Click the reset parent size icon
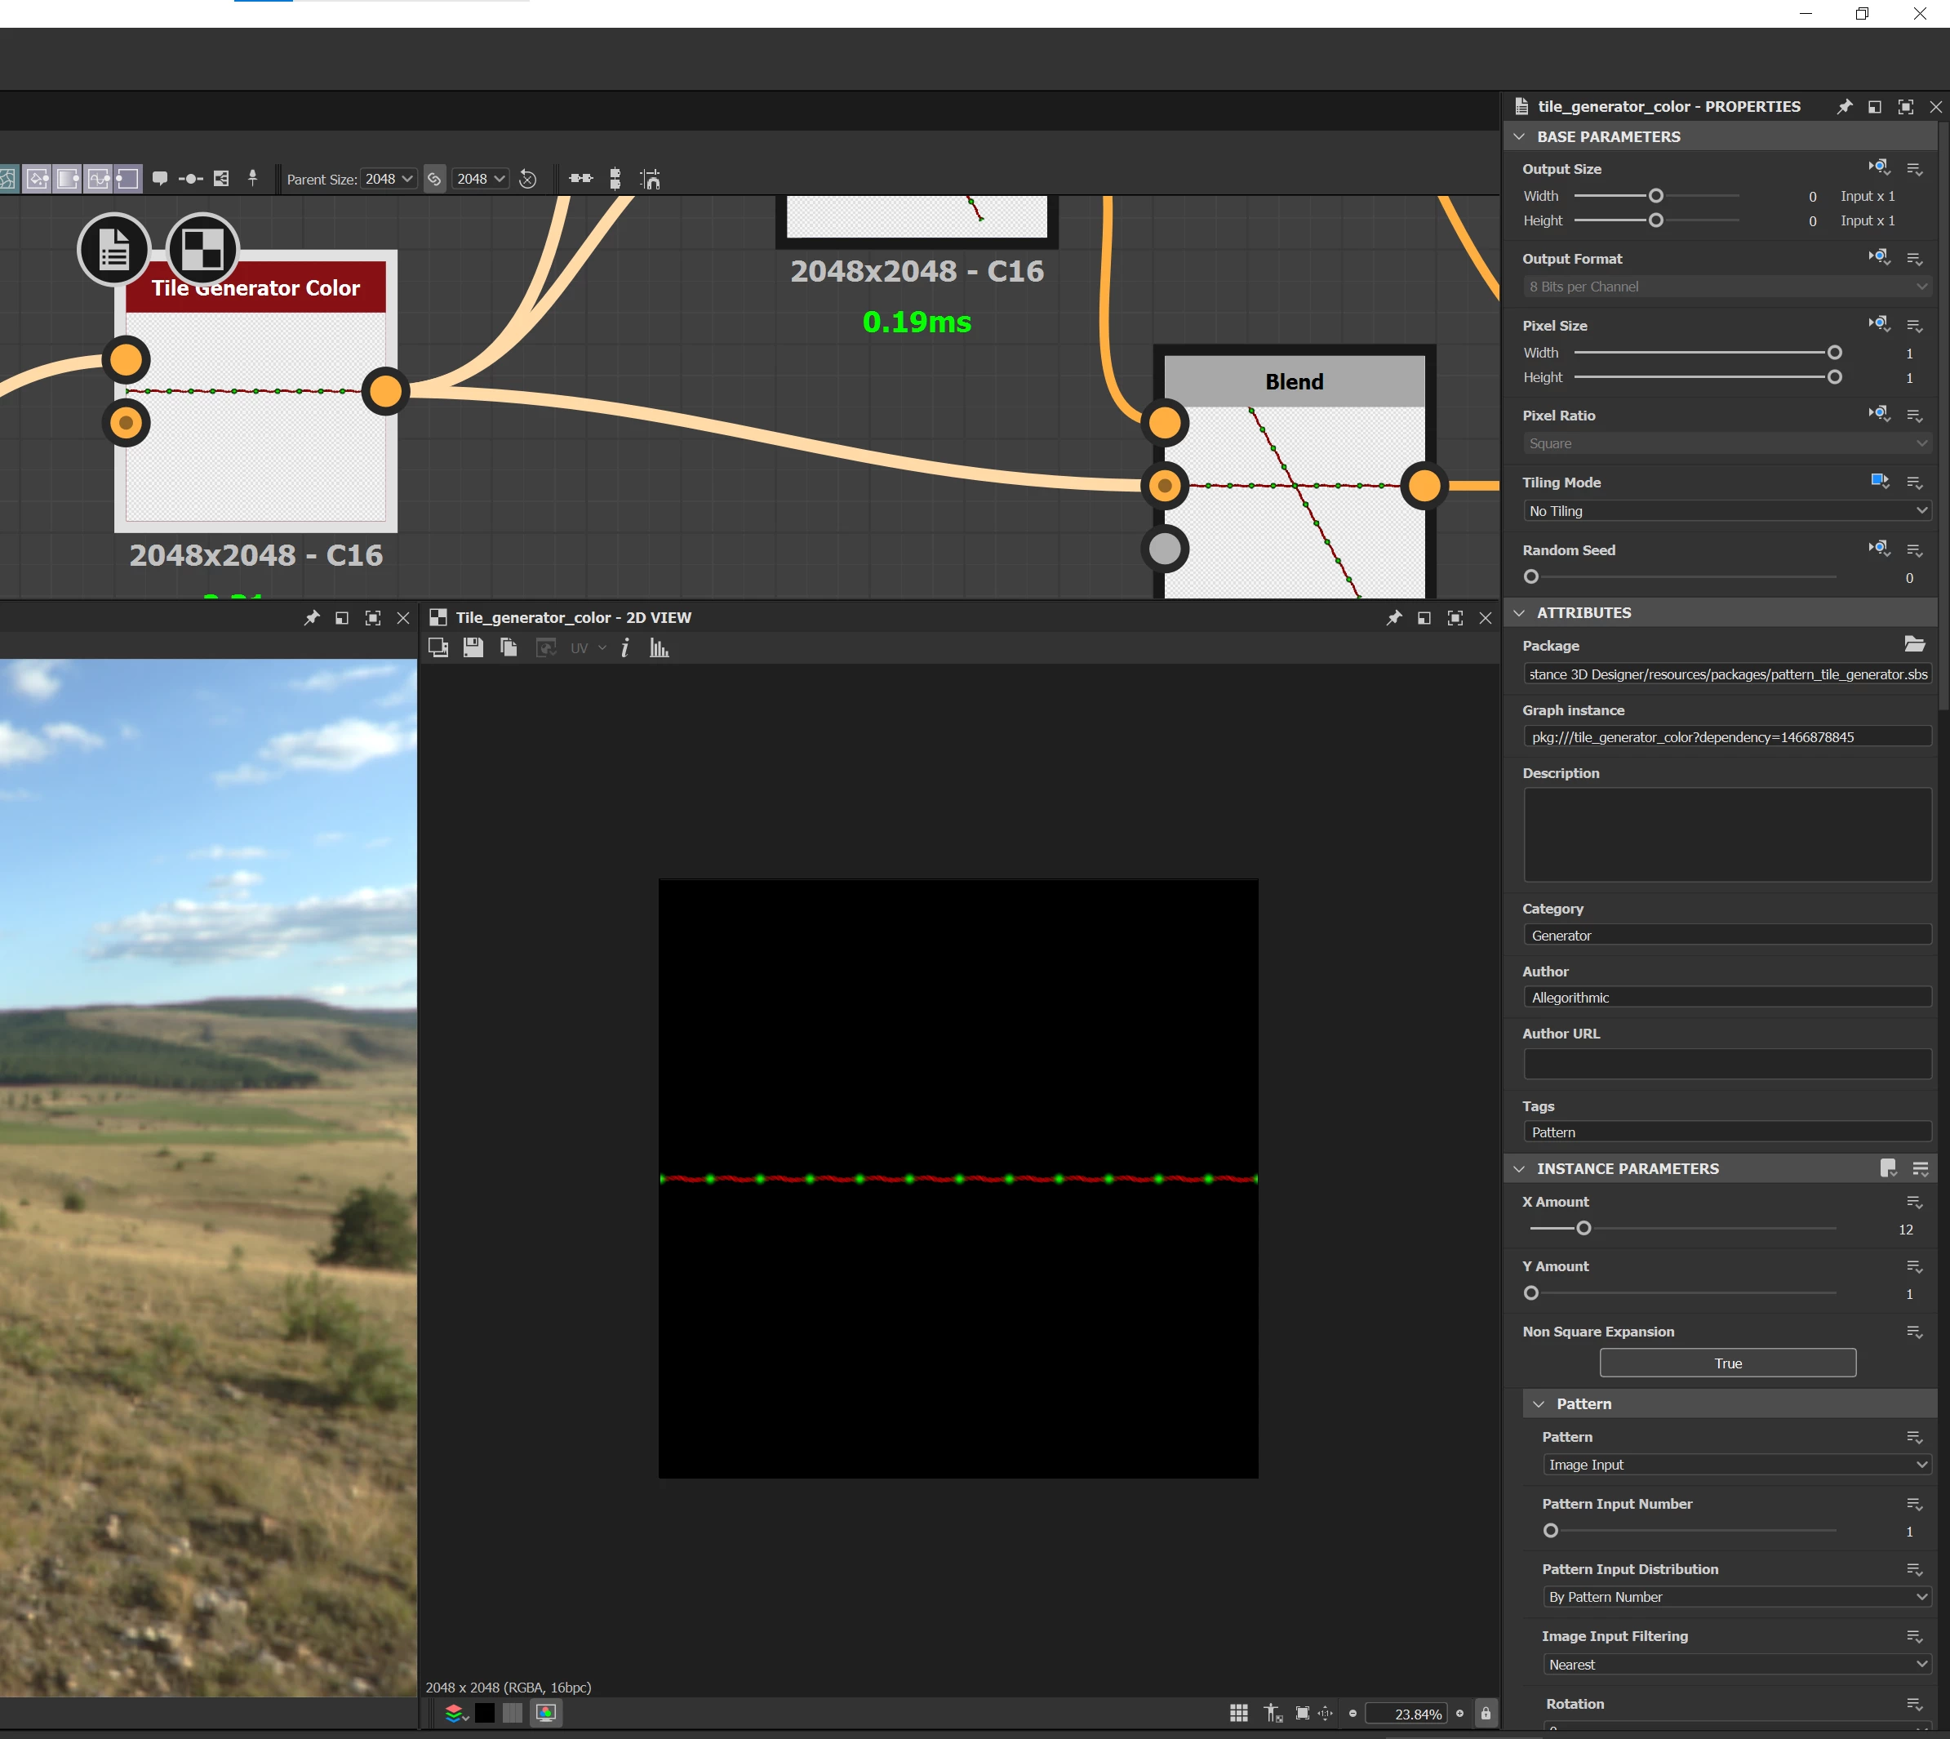The height and width of the screenshot is (1739, 1950). coord(527,179)
